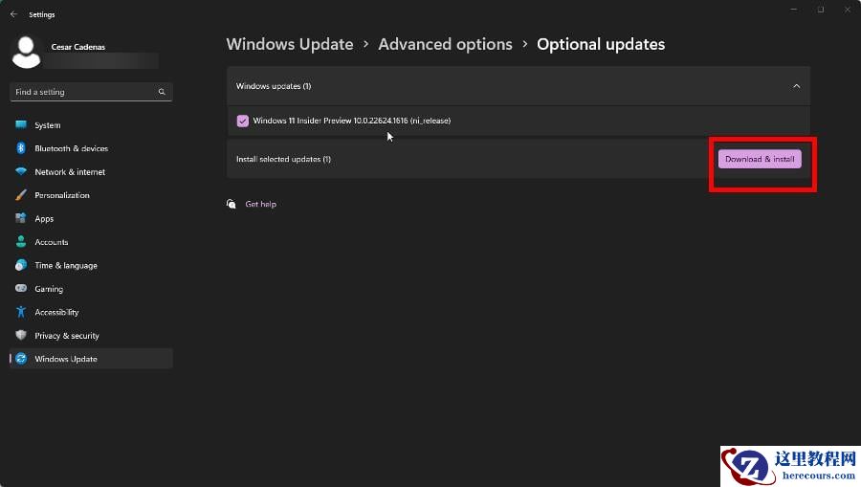Navigate to Advanced options breadcrumb
This screenshot has width=861, height=487.
pos(445,44)
